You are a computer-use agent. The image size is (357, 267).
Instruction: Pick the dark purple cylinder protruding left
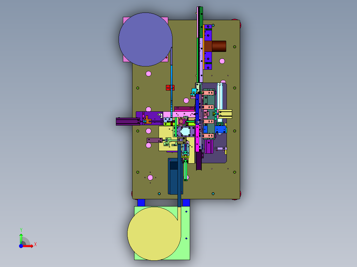[x=128, y=122]
